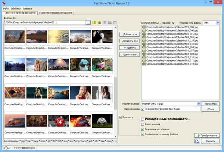The height and width of the screenshot is (152, 224).
Task: Open the favorites folder icon
Action: coord(100,23)
